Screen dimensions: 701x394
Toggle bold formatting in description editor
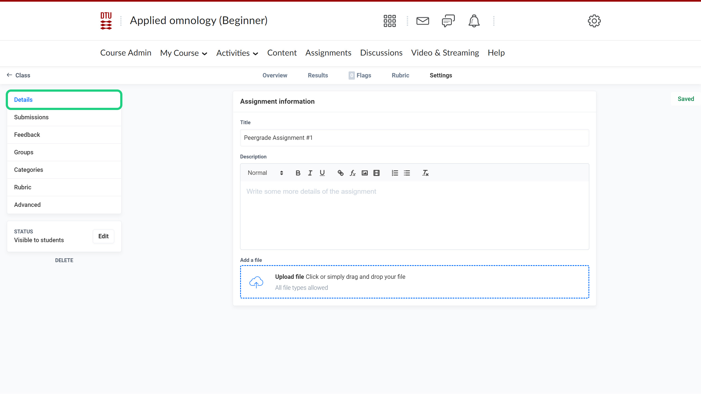(298, 173)
